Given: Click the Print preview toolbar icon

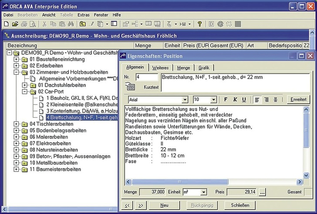Looking at the screenshot, I should (33, 24).
